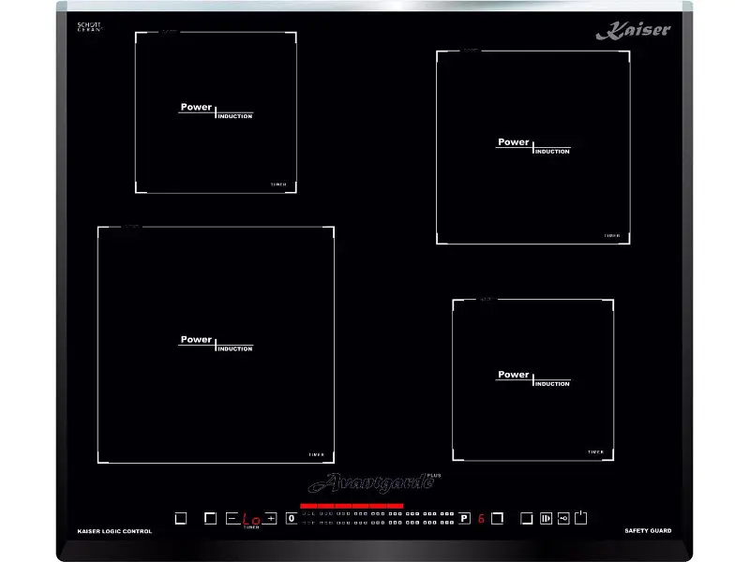Select the zone key above Kaiser Logic Control

[x=181, y=518]
